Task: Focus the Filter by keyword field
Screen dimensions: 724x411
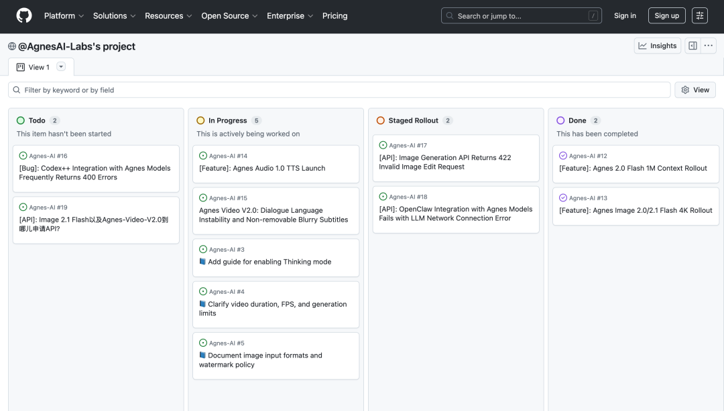Action: point(339,90)
